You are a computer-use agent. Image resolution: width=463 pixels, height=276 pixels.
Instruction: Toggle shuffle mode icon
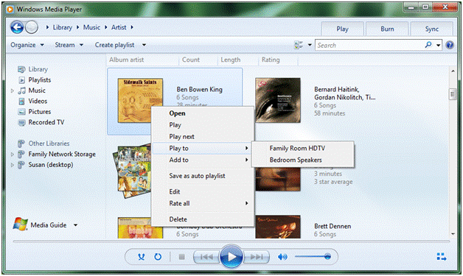click(142, 257)
